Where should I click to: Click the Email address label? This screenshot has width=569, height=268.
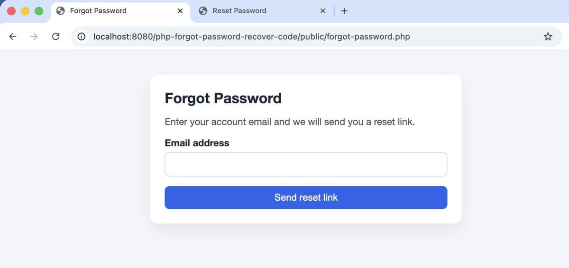pyautogui.click(x=197, y=143)
